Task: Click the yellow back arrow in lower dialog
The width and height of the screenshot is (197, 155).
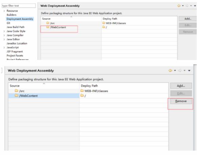Action: pyautogui.click(x=170, y=70)
